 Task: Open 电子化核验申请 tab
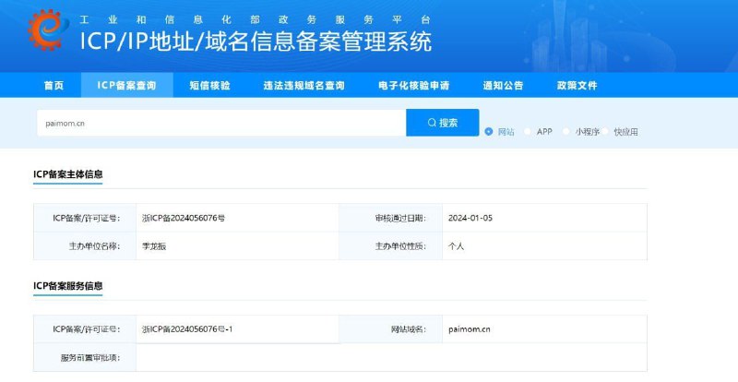pos(413,85)
